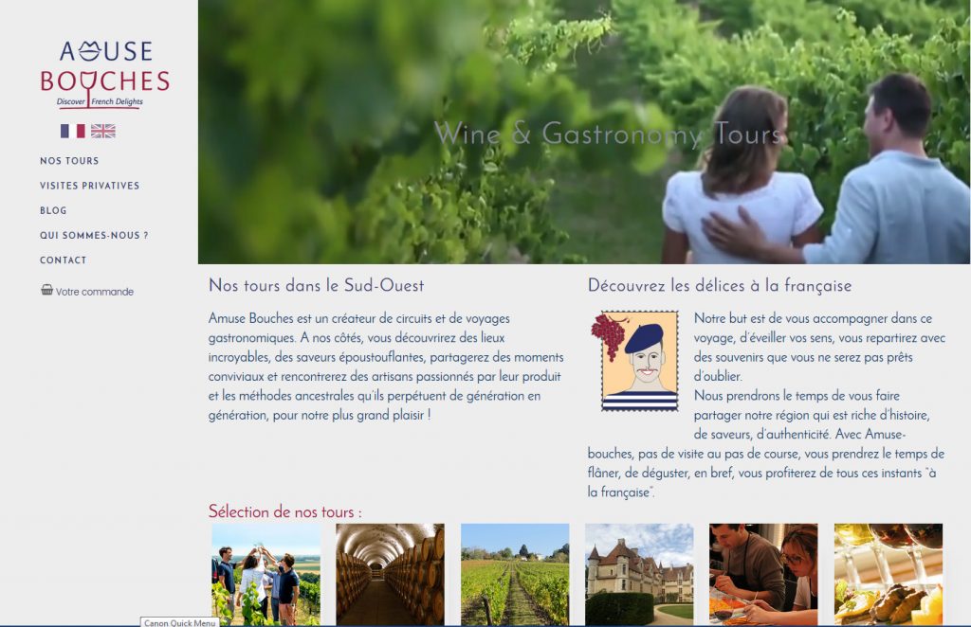The image size is (971, 627).
Task: Open the Blog menu entry
Action: 53,210
